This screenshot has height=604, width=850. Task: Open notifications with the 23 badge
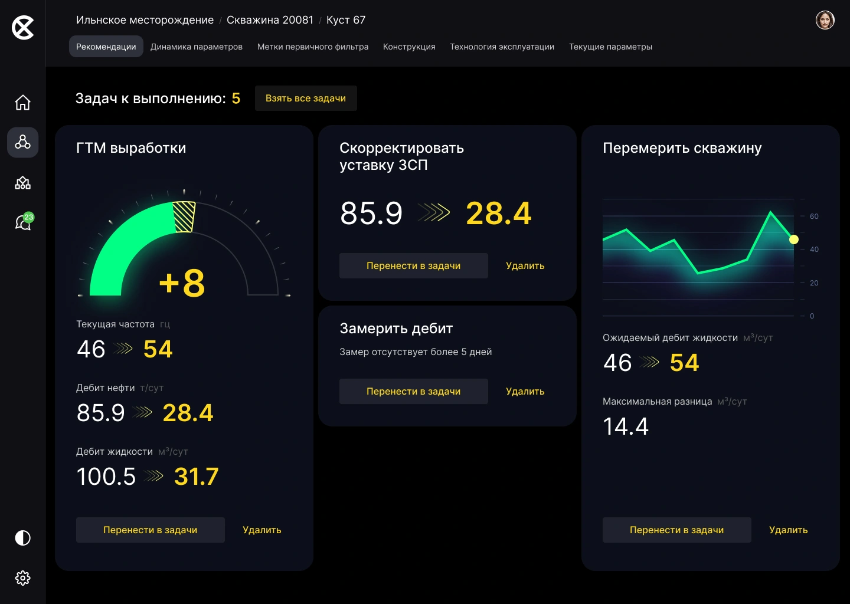(23, 222)
